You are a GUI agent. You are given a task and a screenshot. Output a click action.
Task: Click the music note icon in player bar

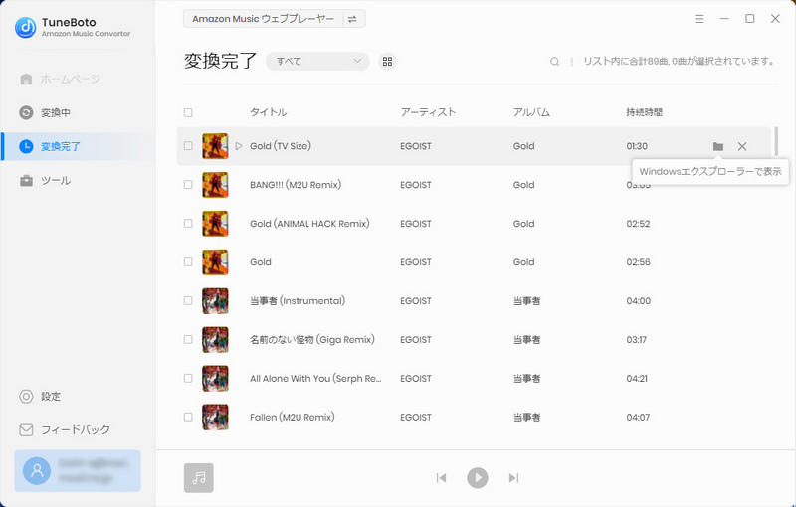(x=198, y=477)
